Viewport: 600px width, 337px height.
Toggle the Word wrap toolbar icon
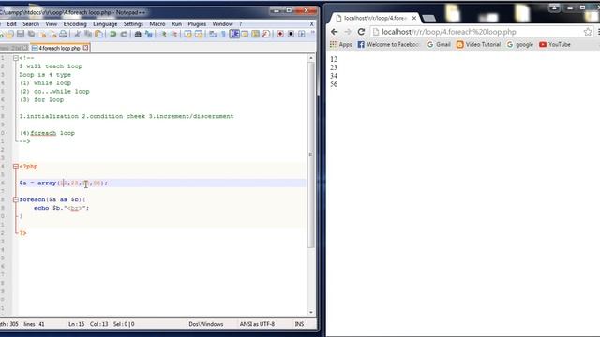(x=213, y=34)
